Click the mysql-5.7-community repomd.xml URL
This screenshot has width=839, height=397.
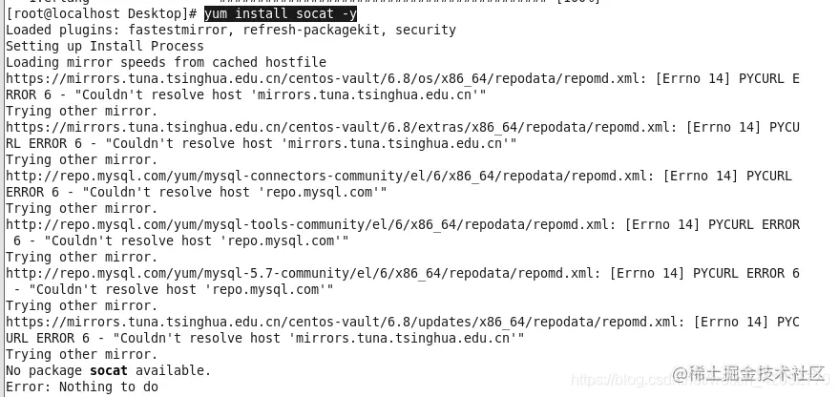300,273
